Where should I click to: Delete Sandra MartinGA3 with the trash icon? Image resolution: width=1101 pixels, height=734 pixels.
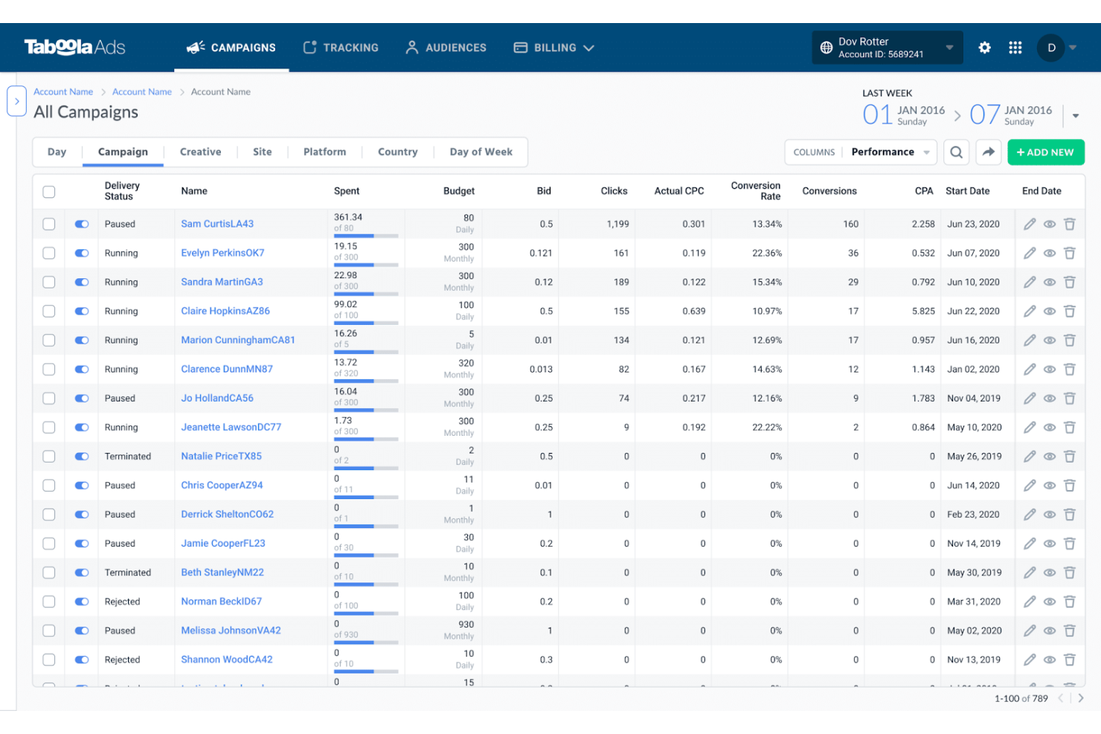coord(1070,282)
